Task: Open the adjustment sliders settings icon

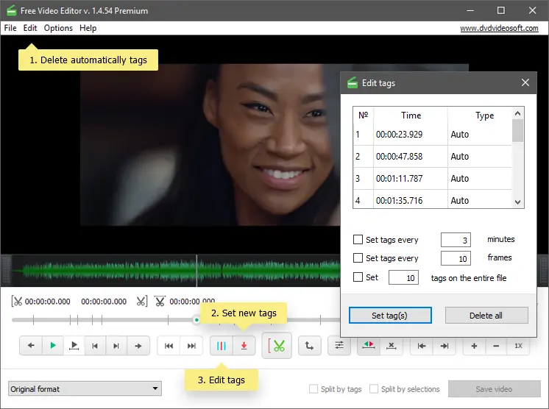Action: tap(339, 346)
